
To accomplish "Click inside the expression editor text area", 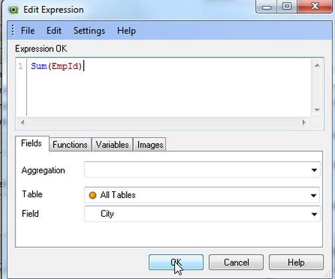I will [169, 88].
